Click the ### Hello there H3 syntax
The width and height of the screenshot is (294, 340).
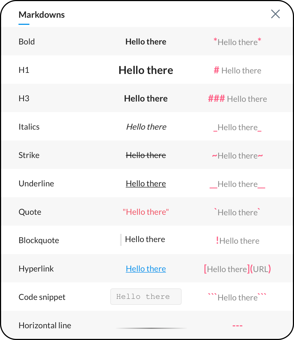click(237, 99)
